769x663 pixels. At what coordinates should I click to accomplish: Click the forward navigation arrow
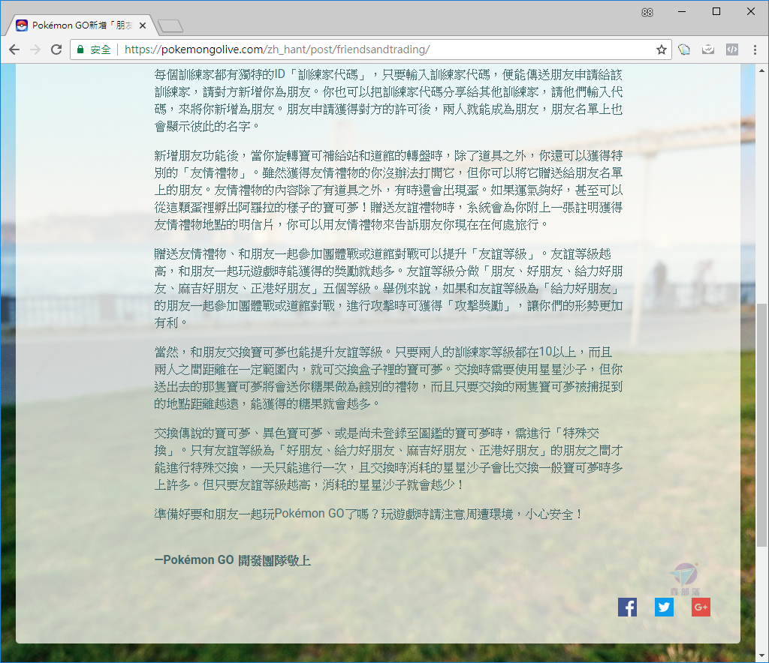point(35,49)
